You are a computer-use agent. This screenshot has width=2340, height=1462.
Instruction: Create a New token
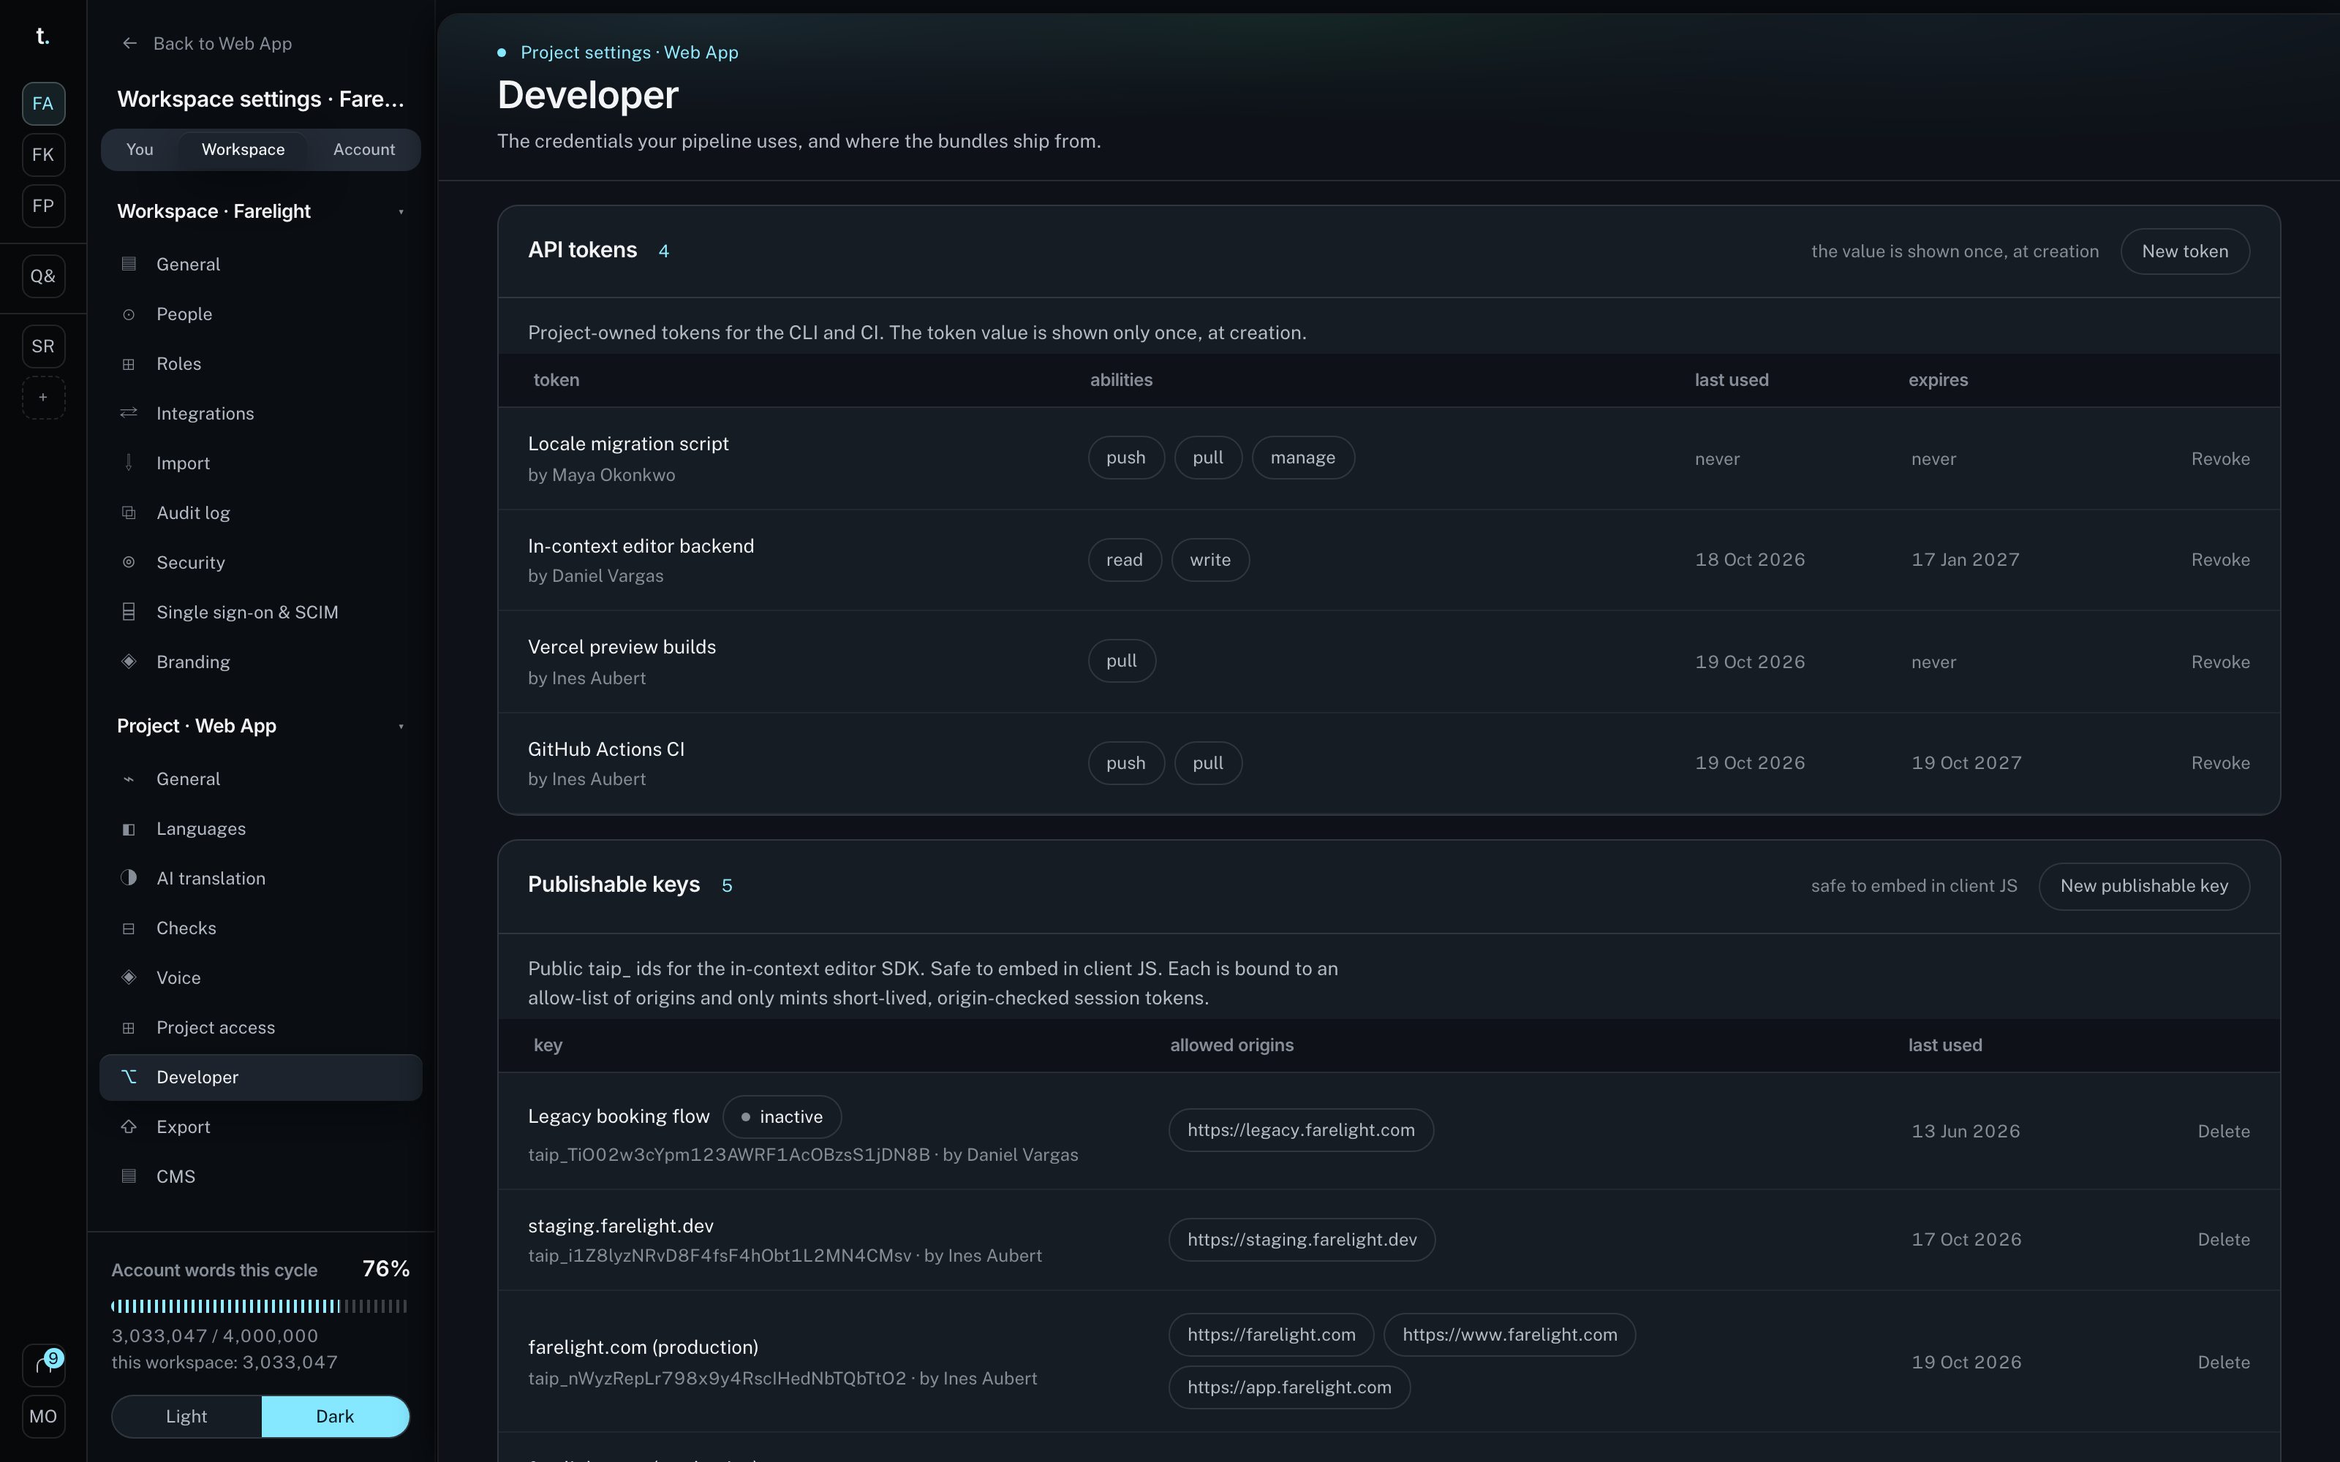click(x=2184, y=251)
